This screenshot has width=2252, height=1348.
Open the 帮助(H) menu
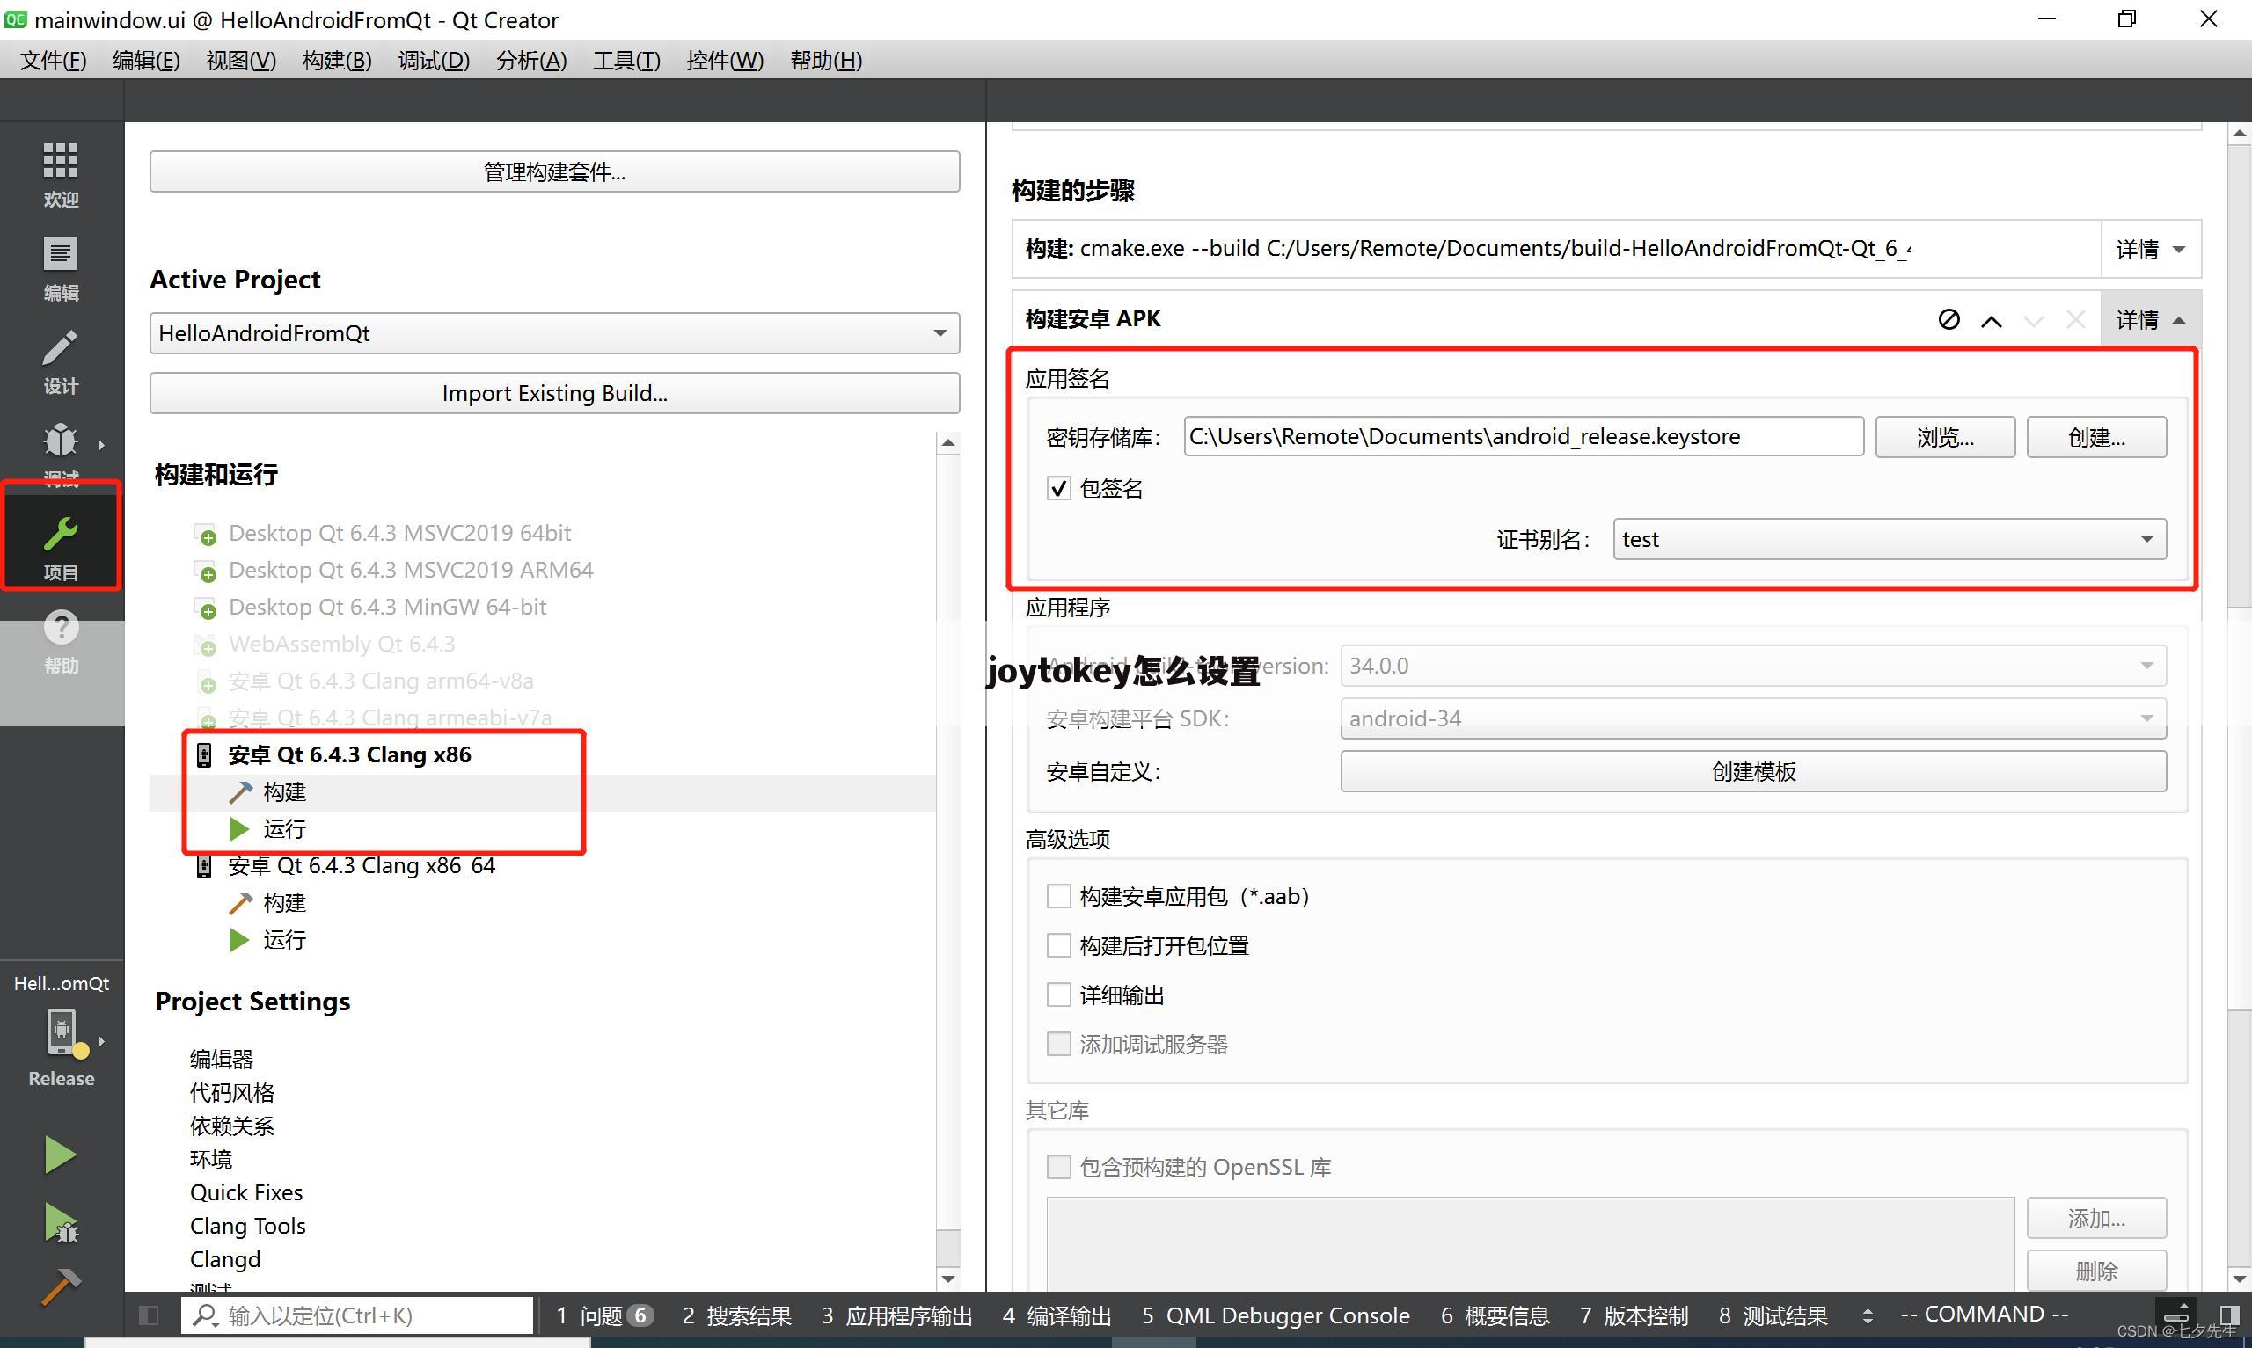point(826,61)
